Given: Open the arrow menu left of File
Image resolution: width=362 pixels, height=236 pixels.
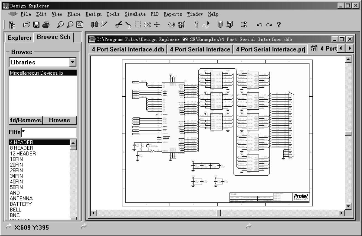Looking at the screenshot, I should point(13,14).
